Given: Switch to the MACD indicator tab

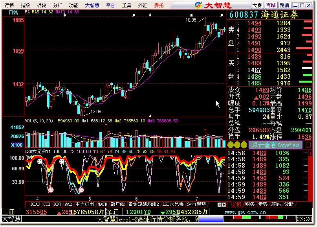Looking at the screenshot, I should (x=102, y=204).
